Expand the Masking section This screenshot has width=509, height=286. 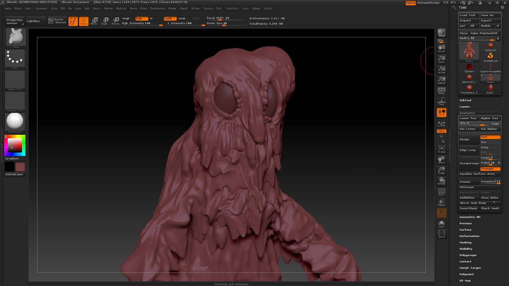(465, 242)
